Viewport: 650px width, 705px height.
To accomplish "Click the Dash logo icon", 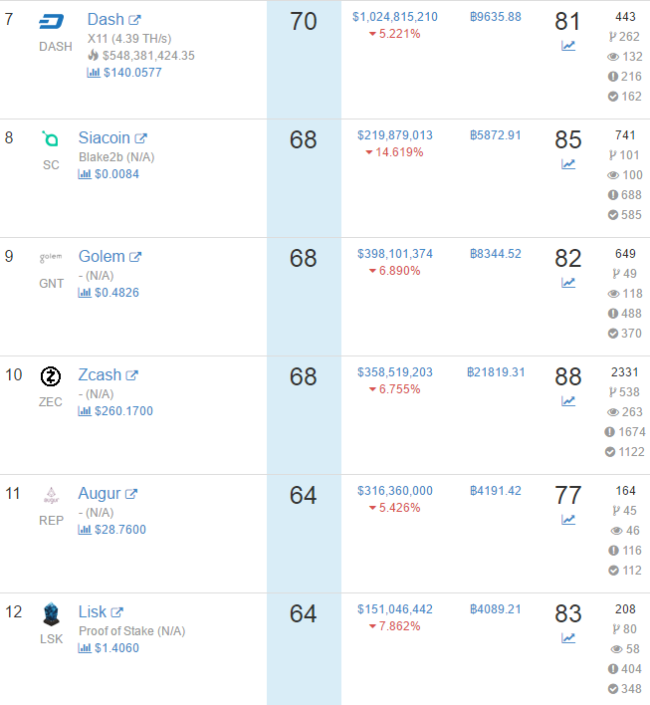I will tap(51, 21).
